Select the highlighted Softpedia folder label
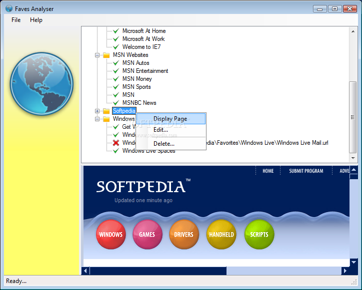 tap(124, 111)
